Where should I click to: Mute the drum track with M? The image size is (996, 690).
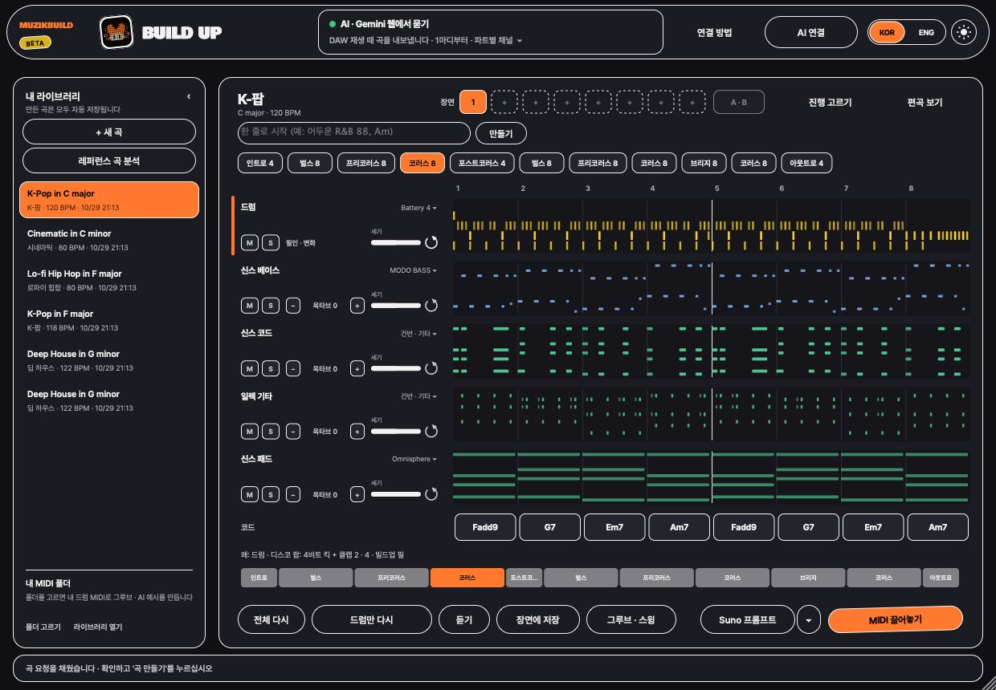[249, 242]
